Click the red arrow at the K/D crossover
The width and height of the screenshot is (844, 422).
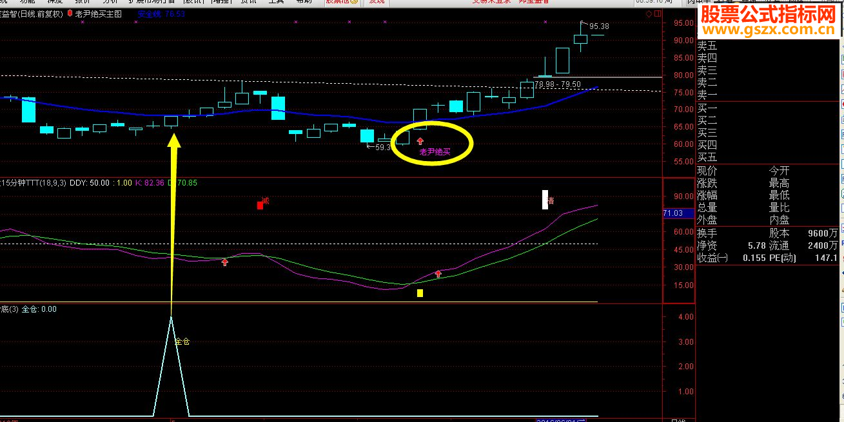click(x=438, y=274)
